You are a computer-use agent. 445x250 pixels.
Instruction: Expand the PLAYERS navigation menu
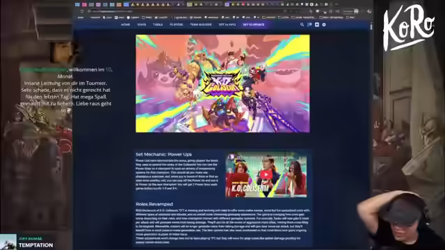click(x=177, y=25)
